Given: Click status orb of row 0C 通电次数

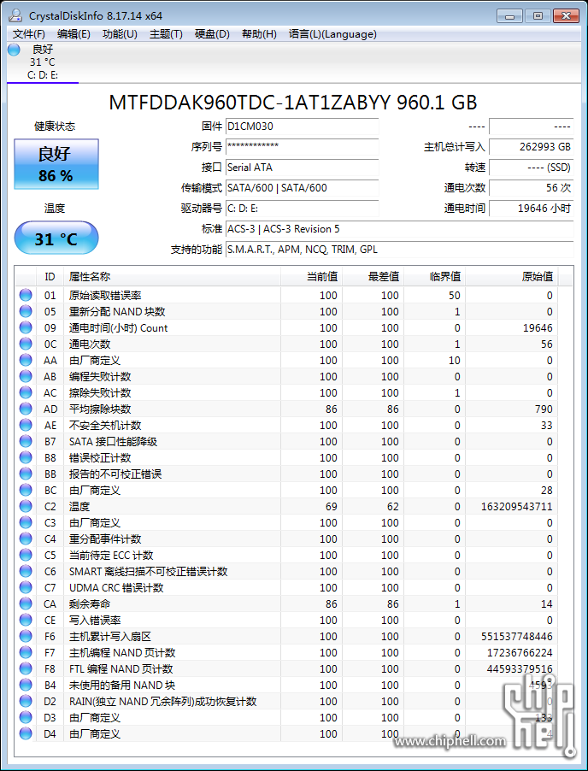Looking at the screenshot, I should pos(26,344).
